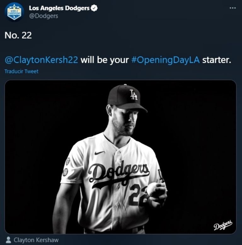Click the person tag icon below photo
This screenshot has width=242, height=245.
point(9,240)
